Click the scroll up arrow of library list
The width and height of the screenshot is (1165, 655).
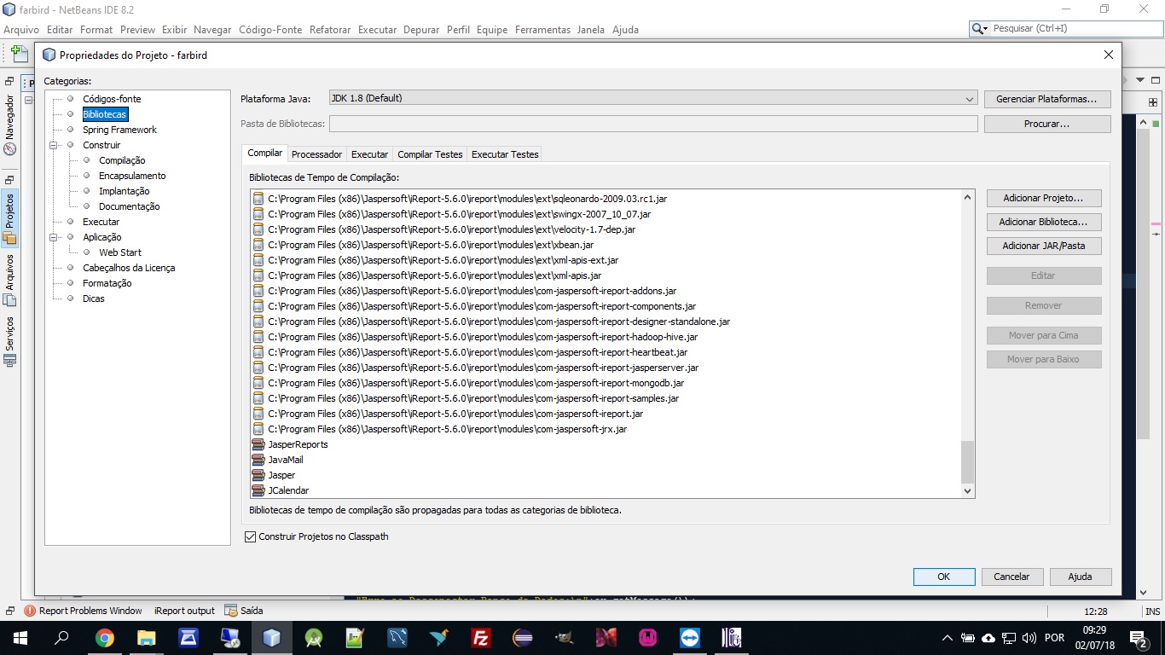[967, 198]
